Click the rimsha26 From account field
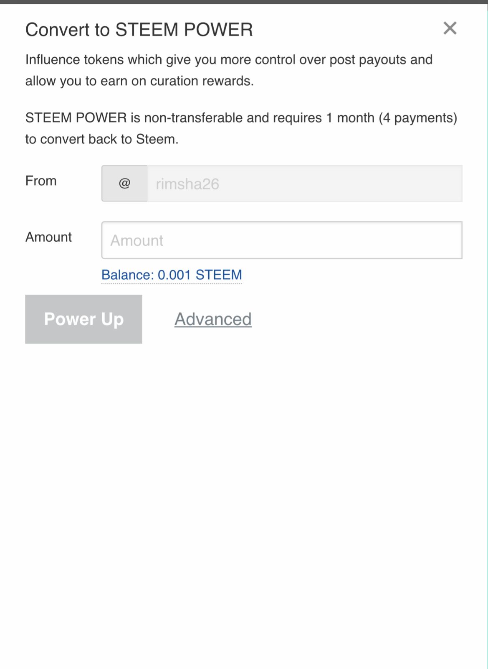Screen dimensions: 488x669 coord(304,184)
